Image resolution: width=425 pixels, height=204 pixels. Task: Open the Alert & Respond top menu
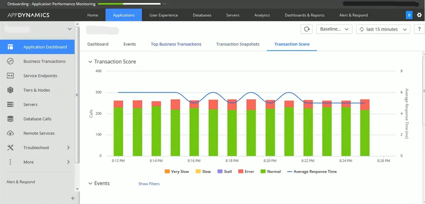(354, 15)
